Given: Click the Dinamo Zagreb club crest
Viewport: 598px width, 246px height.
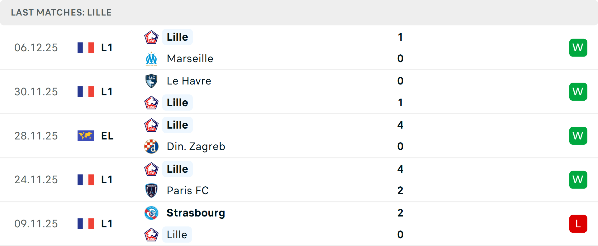Looking at the screenshot, I should pos(151,147).
